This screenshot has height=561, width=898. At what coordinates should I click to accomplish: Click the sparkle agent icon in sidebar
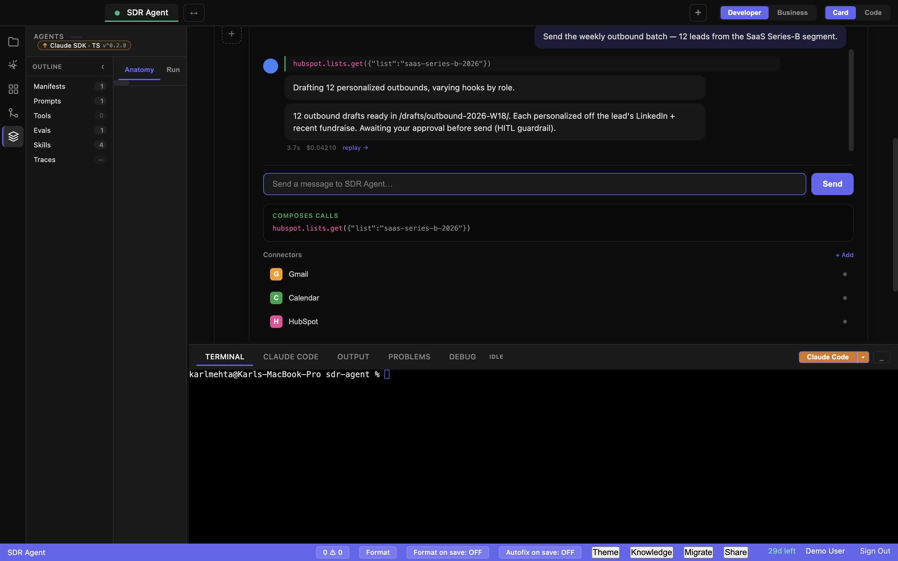tap(13, 65)
